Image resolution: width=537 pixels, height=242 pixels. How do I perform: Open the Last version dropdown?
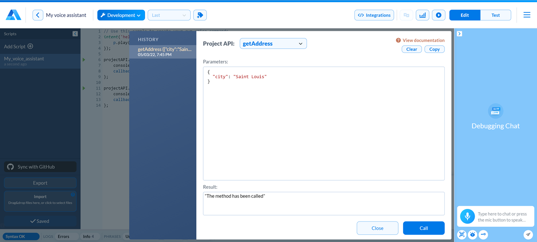[x=169, y=15]
